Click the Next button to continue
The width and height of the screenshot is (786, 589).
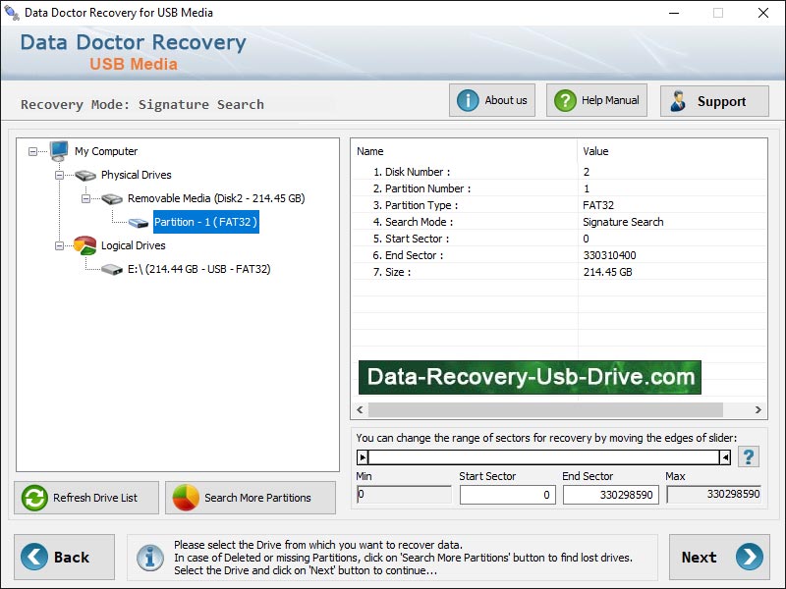pyautogui.click(x=719, y=557)
